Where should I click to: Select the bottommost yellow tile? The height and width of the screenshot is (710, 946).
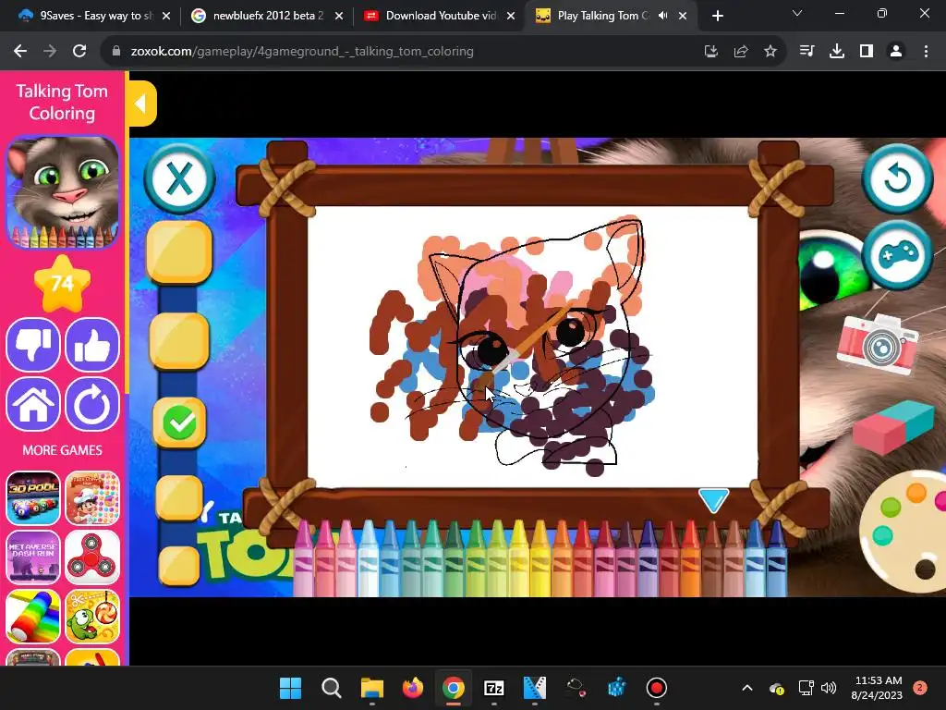pyautogui.click(x=178, y=566)
